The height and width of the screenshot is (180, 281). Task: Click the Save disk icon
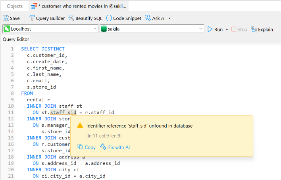6,18
